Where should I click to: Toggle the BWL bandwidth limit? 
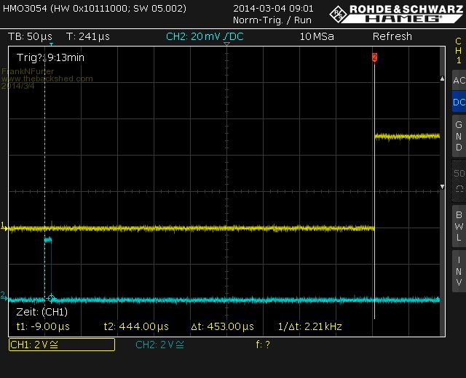(458, 225)
